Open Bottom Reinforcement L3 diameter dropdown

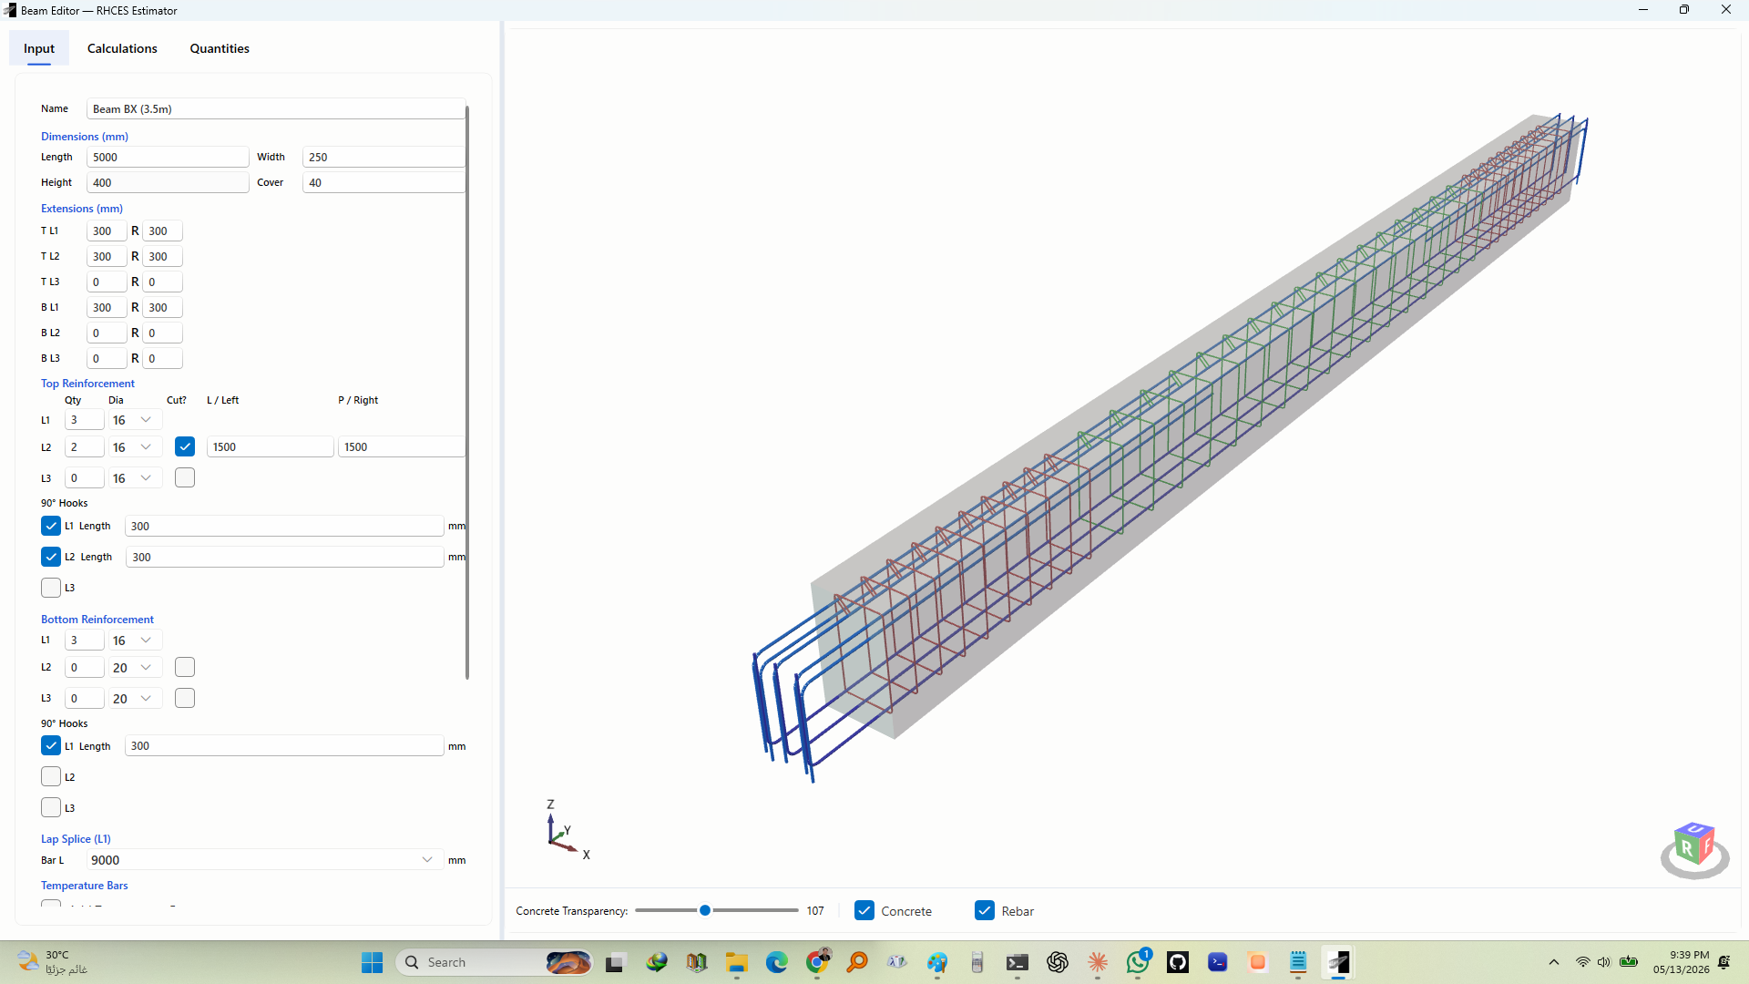click(x=135, y=698)
